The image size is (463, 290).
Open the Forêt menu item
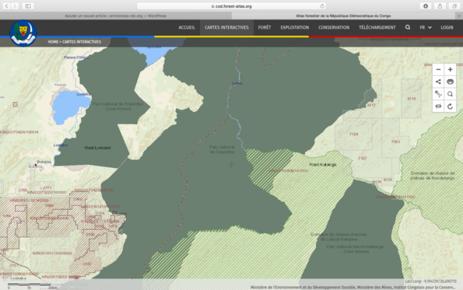264,27
